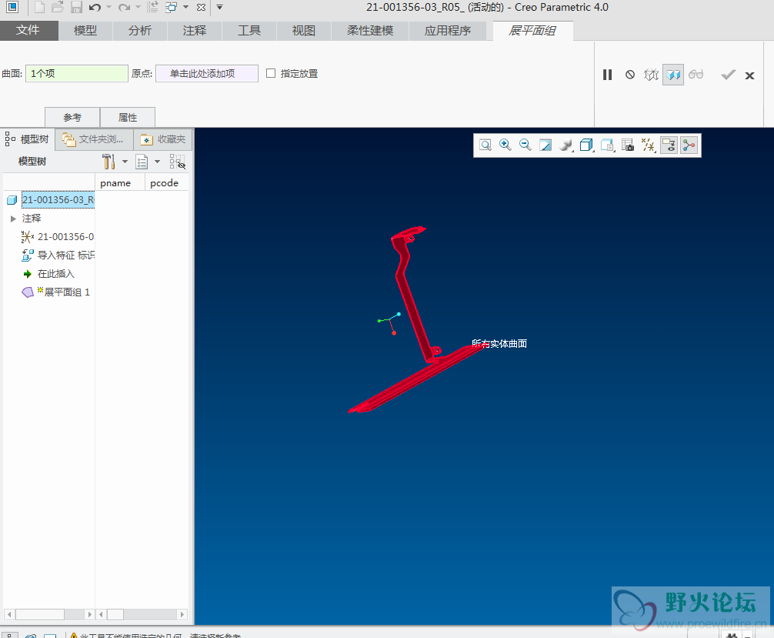Select the 展平面组 1 feature in tree
Image resolution: width=774 pixels, height=638 pixels.
(x=55, y=292)
